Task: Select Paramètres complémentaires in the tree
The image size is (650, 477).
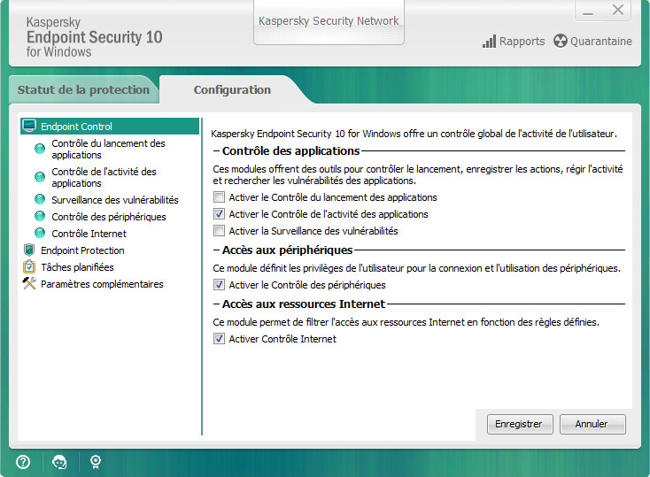Action: tap(102, 284)
